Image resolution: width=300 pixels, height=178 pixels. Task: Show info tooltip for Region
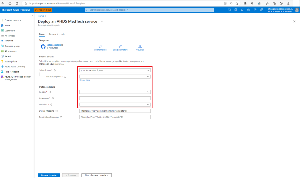(x=50, y=92)
